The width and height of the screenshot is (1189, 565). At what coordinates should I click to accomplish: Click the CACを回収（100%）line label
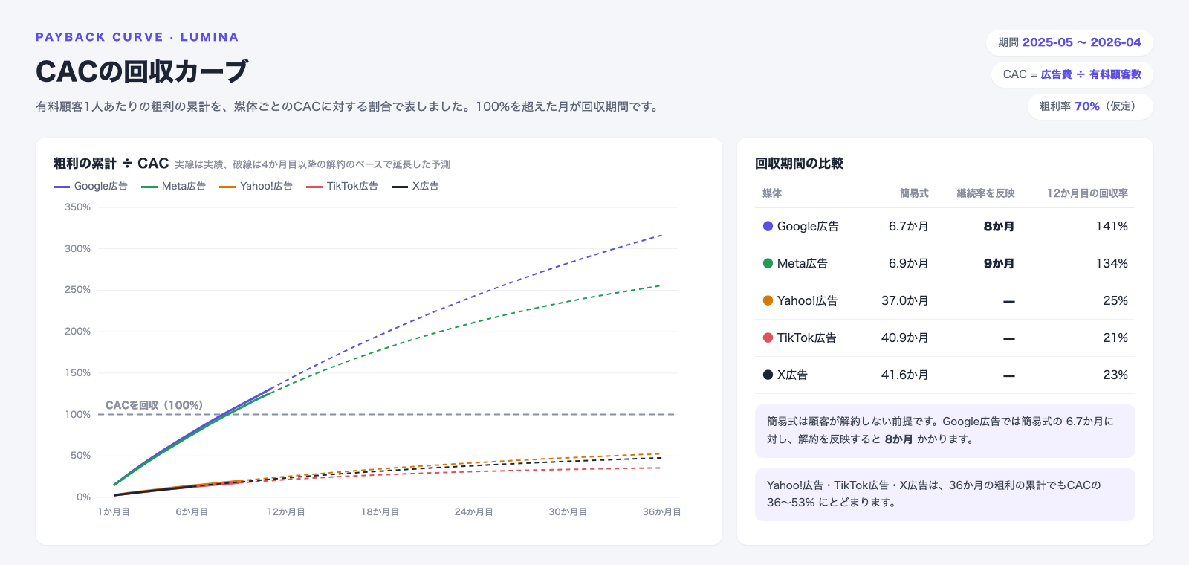(x=154, y=405)
